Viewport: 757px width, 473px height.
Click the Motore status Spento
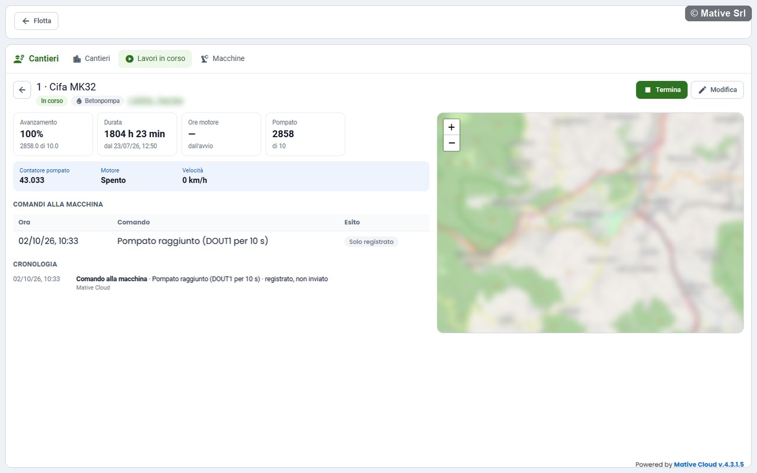click(113, 180)
